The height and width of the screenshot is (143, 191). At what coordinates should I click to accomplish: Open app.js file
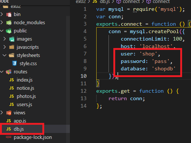point(20,121)
